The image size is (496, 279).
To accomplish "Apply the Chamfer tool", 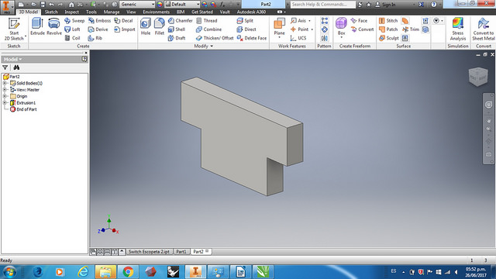I will [x=180, y=21].
